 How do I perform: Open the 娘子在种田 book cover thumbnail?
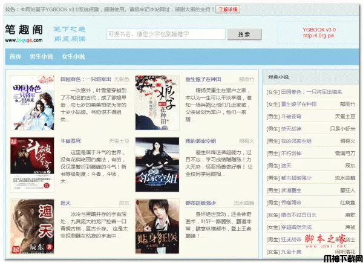pyautogui.click(x=157, y=103)
